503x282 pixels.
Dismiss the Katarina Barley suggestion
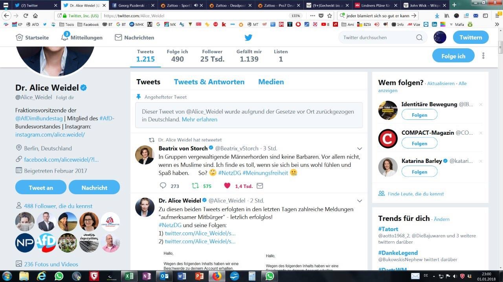click(481, 161)
